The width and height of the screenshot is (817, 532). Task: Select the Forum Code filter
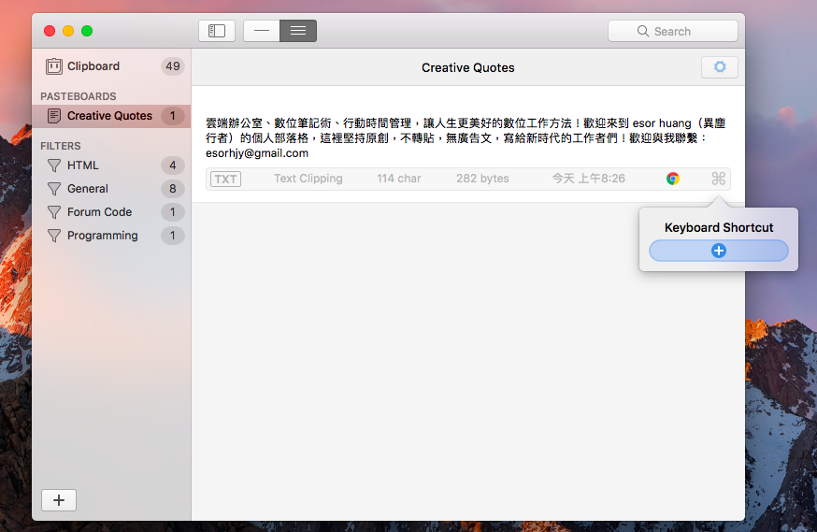[x=111, y=212]
